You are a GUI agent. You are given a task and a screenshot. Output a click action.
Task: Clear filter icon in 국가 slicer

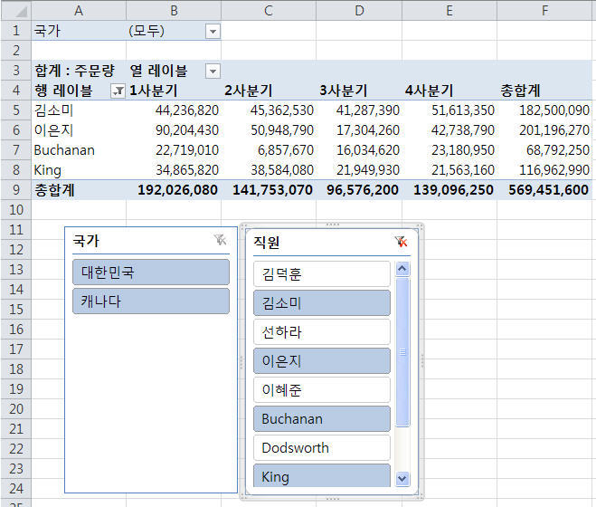coord(220,240)
